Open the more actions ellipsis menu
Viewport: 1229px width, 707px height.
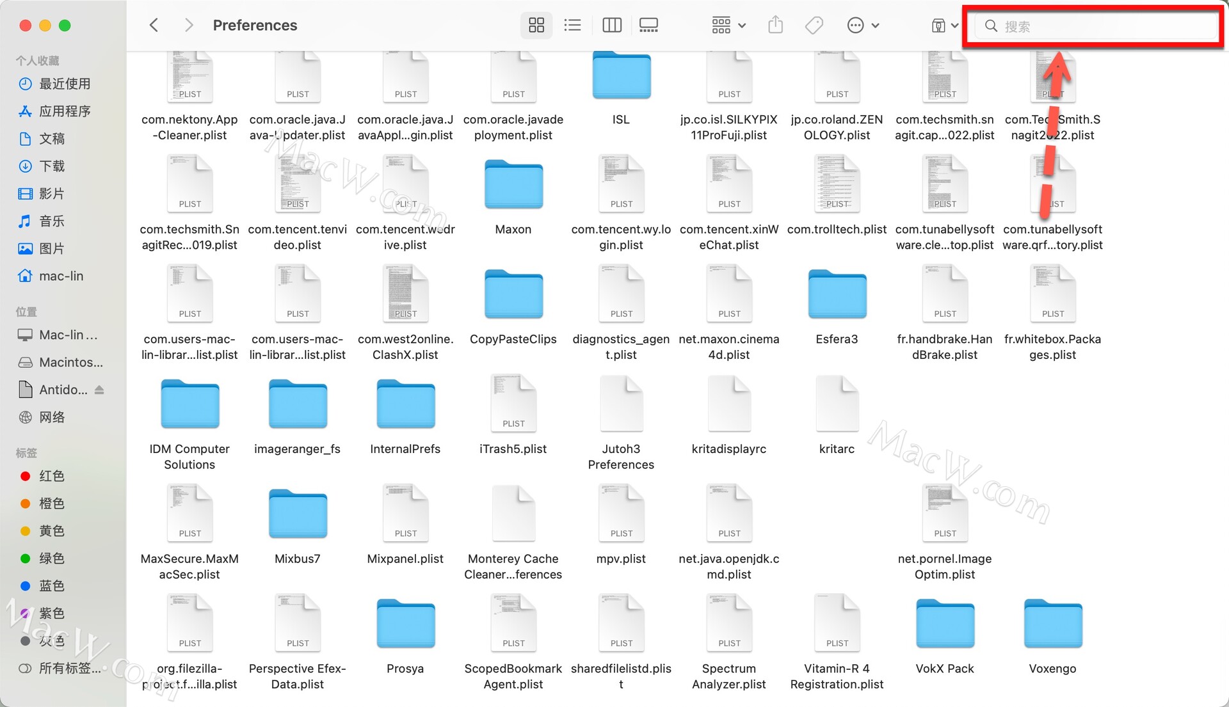(863, 25)
